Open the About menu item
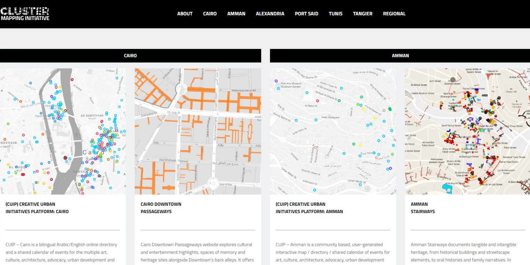 (185, 14)
